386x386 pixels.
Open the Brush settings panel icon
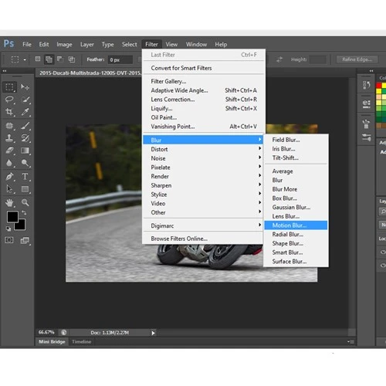pos(366,137)
